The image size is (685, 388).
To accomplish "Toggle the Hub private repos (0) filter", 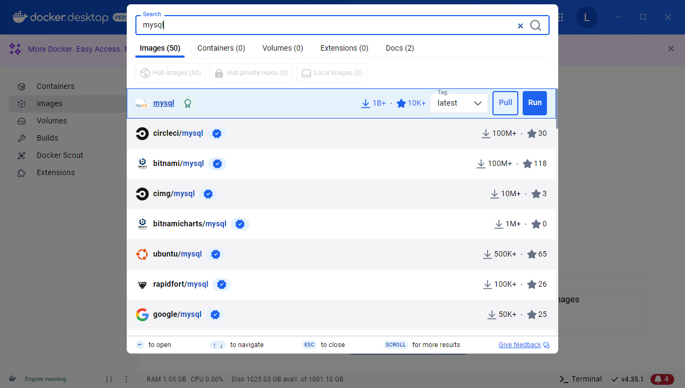I will pos(251,73).
